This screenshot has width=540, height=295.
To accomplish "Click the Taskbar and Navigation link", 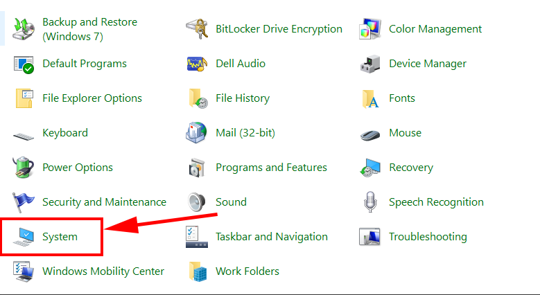I will click(271, 237).
